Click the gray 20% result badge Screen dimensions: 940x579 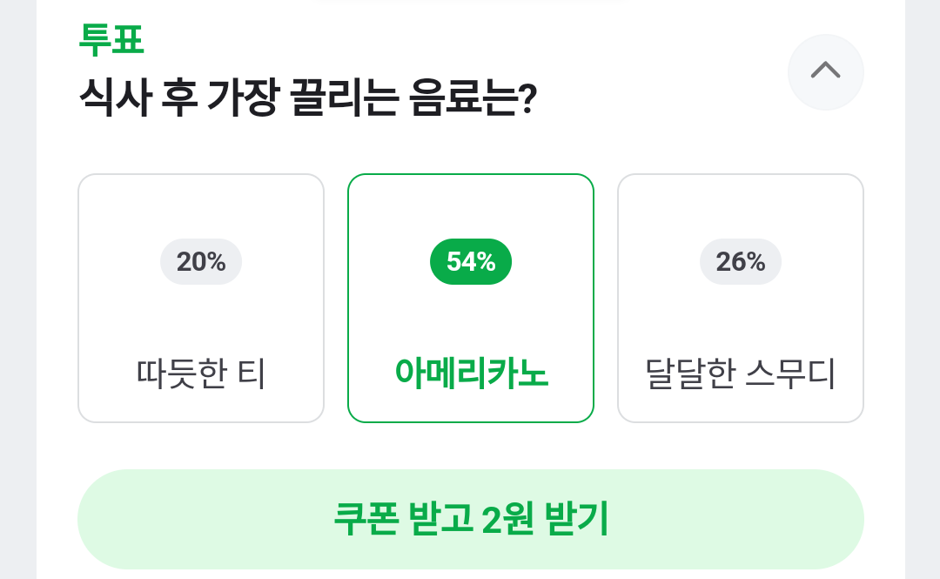coord(201,261)
